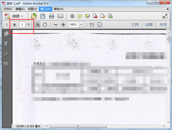This screenshot has width=172, height=130.
Task: Open the 工具 pane
Action: (x=135, y=25)
